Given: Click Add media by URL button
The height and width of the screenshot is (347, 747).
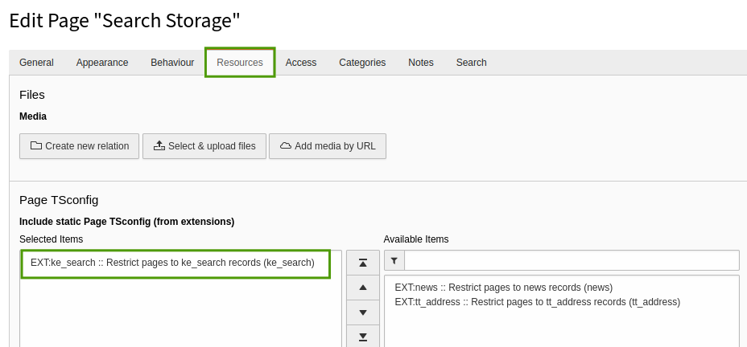Looking at the screenshot, I should pos(328,146).
